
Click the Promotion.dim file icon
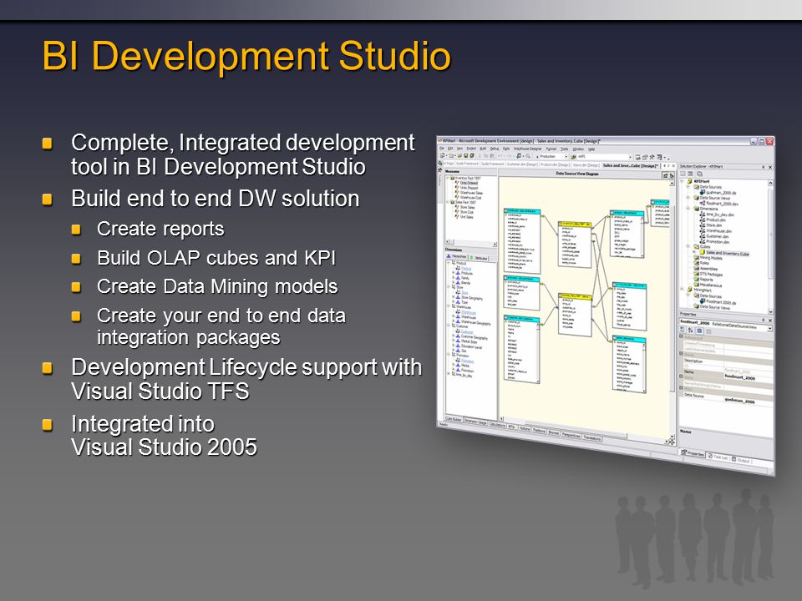pos(703,241)
